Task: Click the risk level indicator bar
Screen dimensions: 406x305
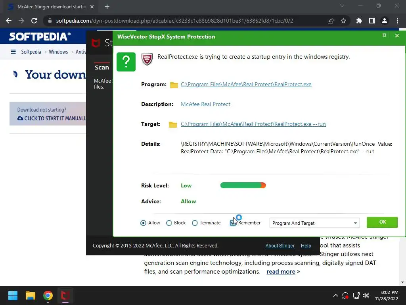Action: click(243, 185)
